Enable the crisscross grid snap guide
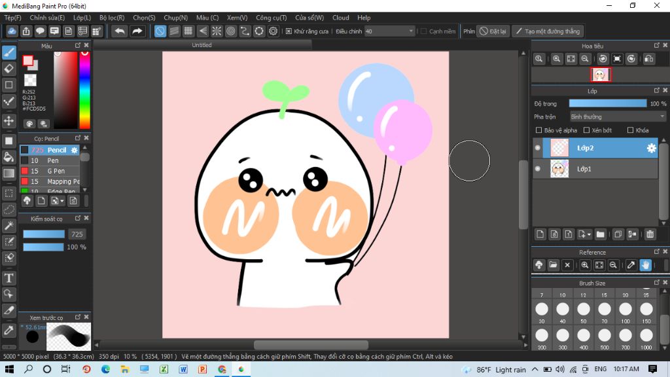This screenshot has height=377, width=670. tap(188, 31)
